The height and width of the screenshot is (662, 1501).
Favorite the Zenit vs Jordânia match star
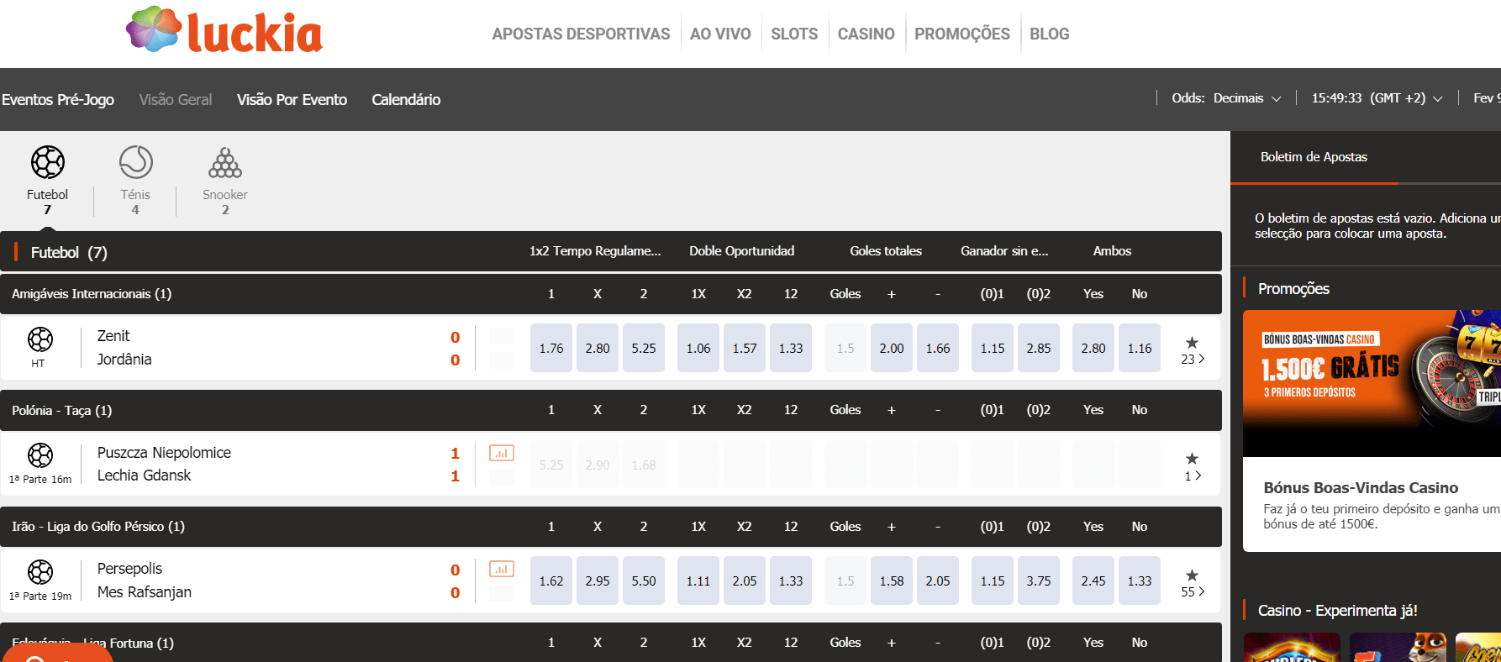(1192, 342)
